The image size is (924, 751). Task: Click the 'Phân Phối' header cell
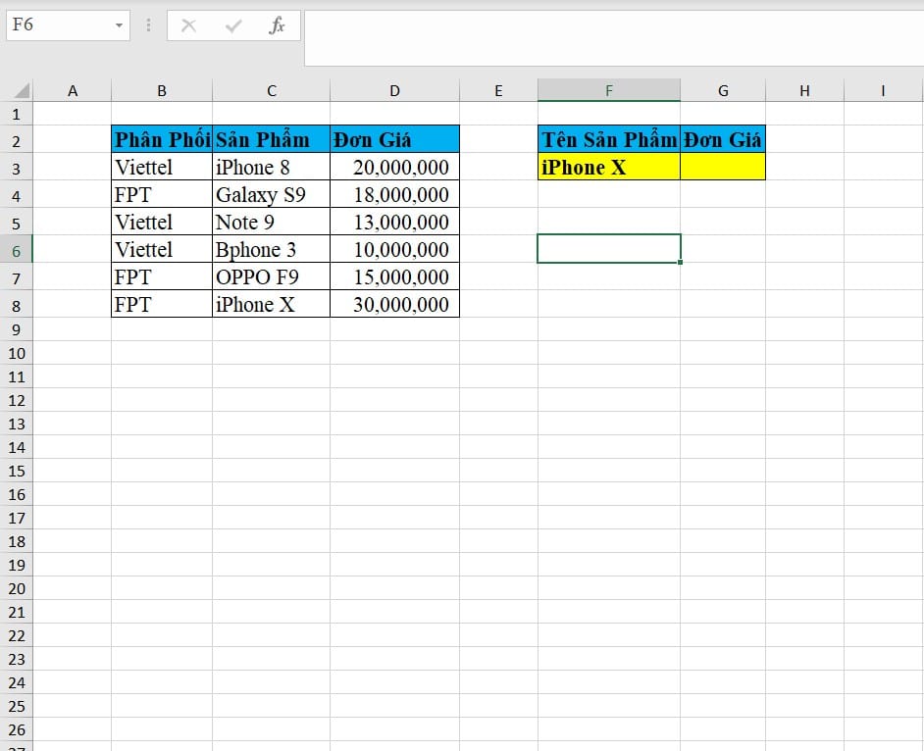click(162, 139)
